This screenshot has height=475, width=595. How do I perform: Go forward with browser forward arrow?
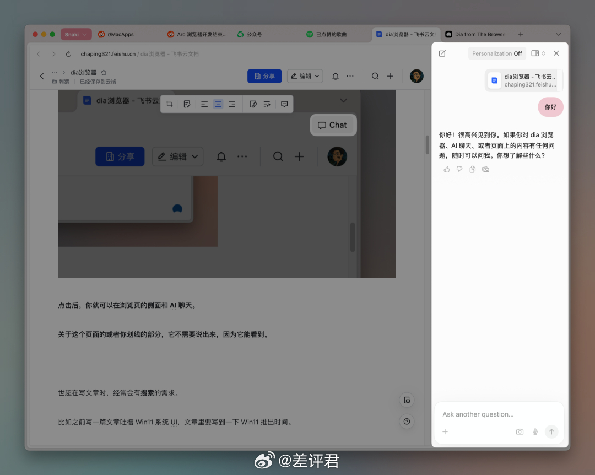pyautogui.click(x=53, y=54)
